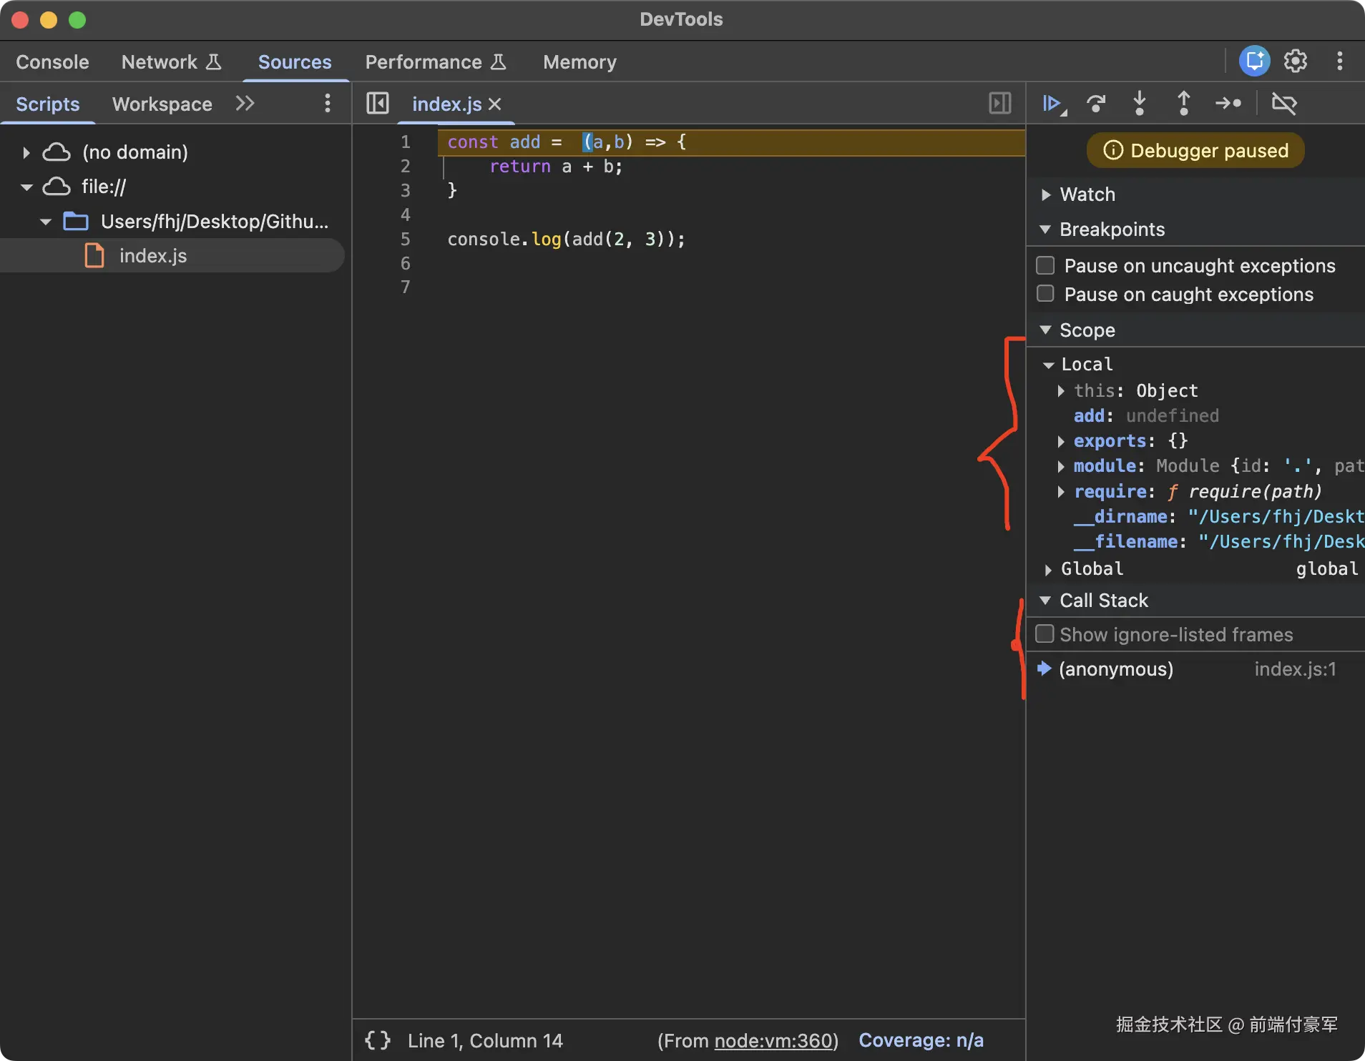Pretty print code with braces icon
The width and height of the screenshot is (1365, 1061).
click(x=378, y=1040)
